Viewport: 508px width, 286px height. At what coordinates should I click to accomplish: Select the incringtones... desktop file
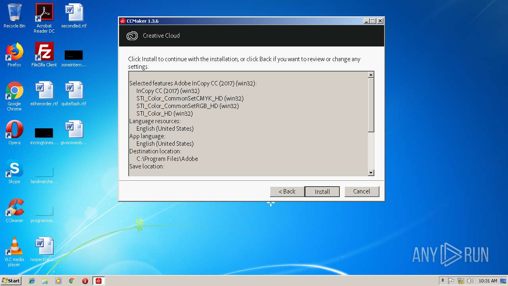point(44,136)
